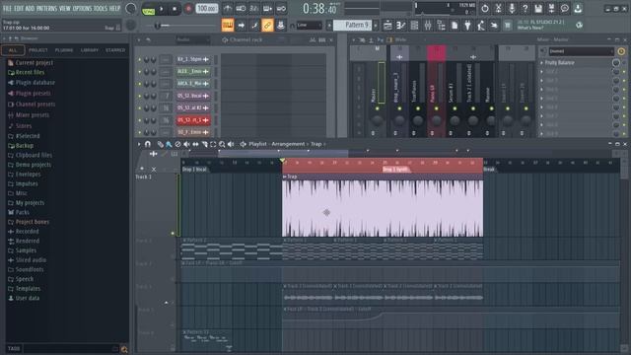Open the OPTIONS menu
The image size is (631, 355).
82,8
